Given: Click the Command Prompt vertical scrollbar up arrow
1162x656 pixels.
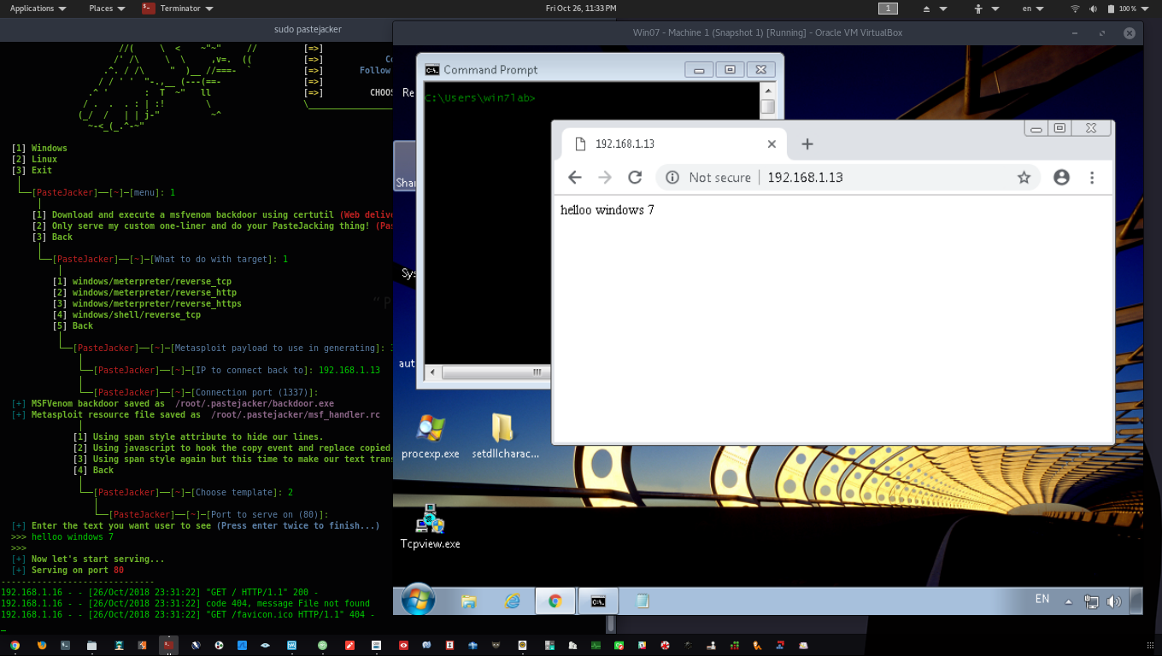Looking at the screenshot, I should [x=768, y=91].
